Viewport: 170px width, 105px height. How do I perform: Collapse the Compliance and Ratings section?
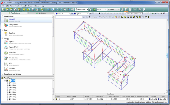click(2, 74)
